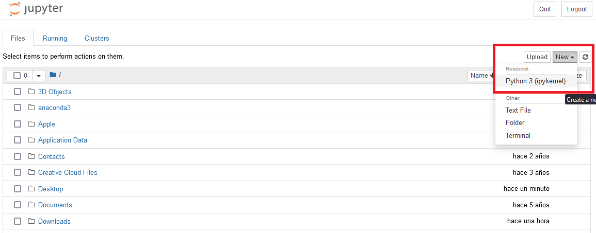Click the folder icon beside Contacts
The height and width of the screenshot is (233, 596).
(31, 156)
